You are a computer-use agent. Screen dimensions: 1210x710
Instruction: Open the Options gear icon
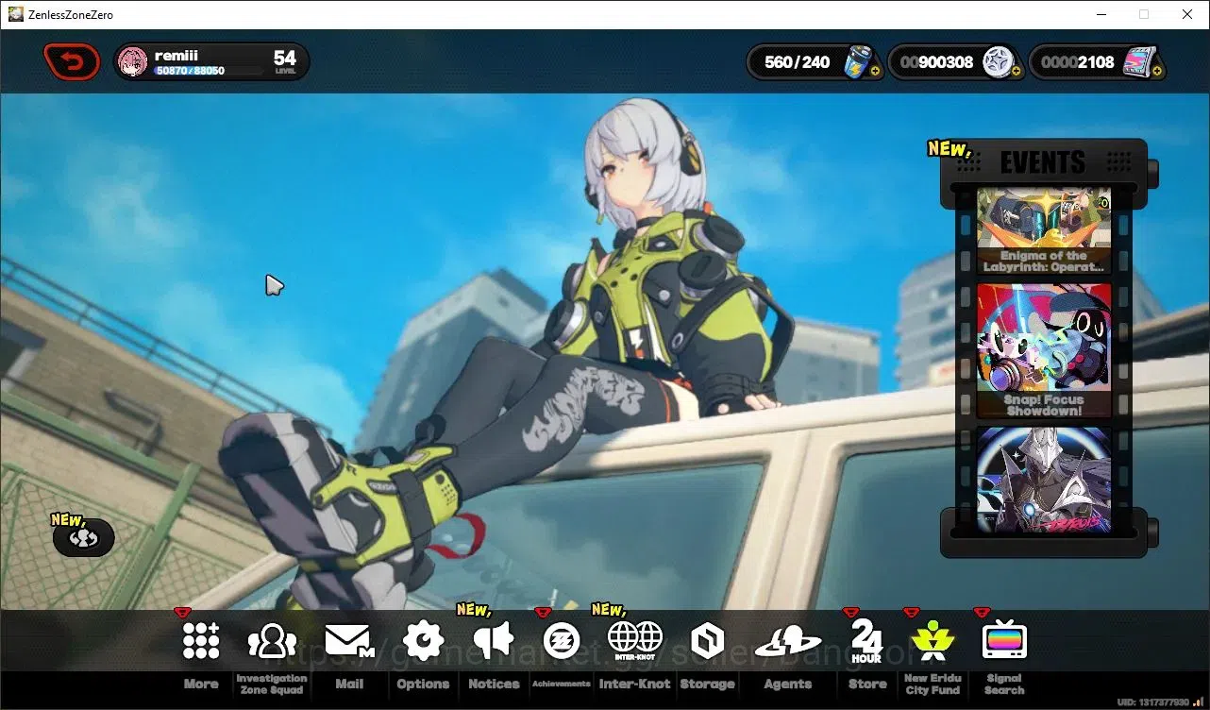tap(423, 640)
